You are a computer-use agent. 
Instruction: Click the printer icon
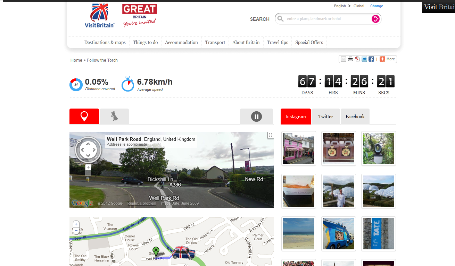[x=350, y=59]
